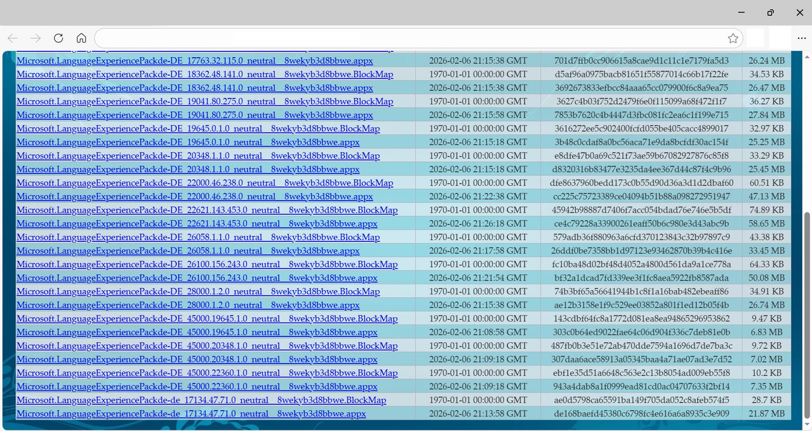Select hash 3692673833efbcc84aaa65cc079900f6c8a9ea75
This screenshot has height=431, width=812.
(641, 88)
